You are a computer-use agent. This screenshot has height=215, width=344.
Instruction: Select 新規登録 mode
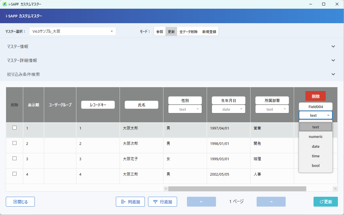point(209,32)
